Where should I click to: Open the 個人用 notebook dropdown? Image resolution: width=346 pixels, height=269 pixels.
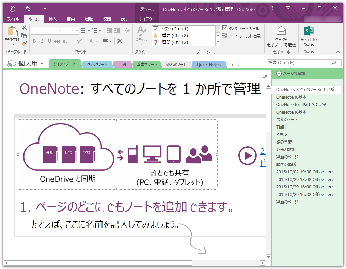pyautogui.click(x=42, y=63)
